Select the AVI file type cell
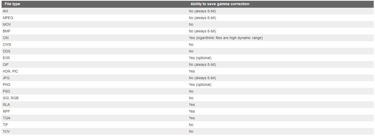 [x=5, y=11]
